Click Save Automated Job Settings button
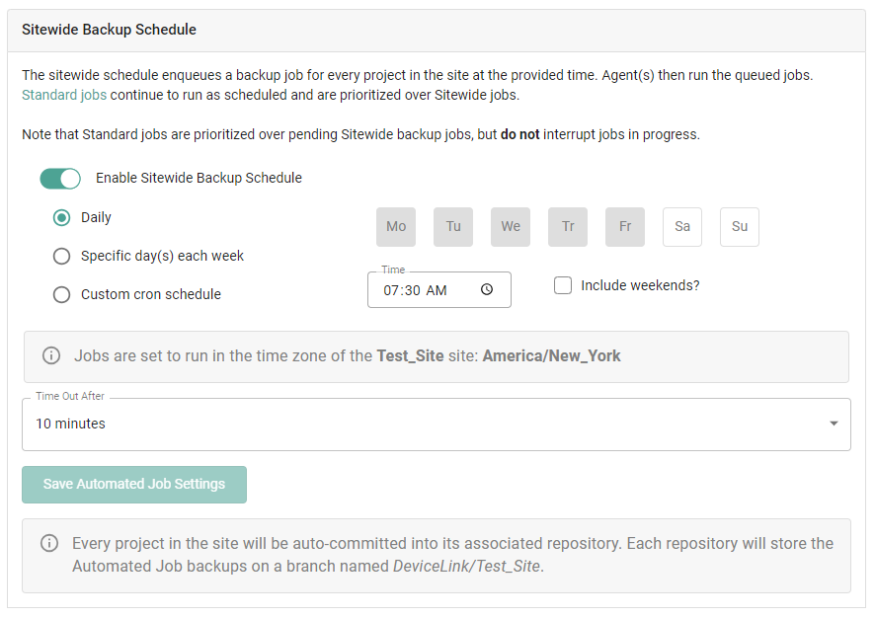The width and height of the screenshot is (875, 618). pyautogui.click(x=134, y=485)
